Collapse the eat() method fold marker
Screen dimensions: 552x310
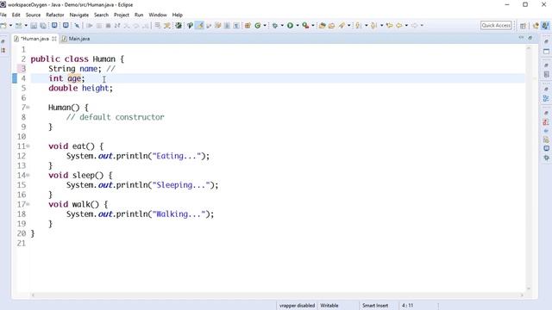28,146
